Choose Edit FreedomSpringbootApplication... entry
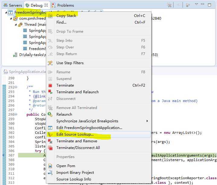Image resolution: width=217 pixels, height=185 pixels. click(x=99, y=128)
